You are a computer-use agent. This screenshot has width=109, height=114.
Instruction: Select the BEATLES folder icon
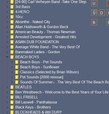click(x=12, y=87)
